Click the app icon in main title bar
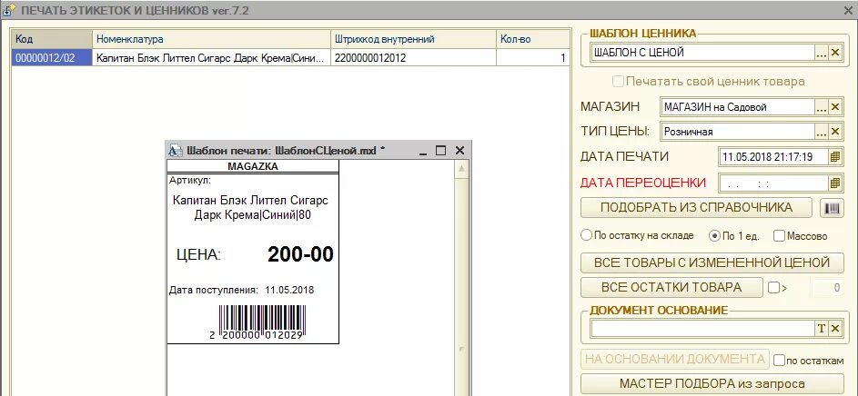 9,10
